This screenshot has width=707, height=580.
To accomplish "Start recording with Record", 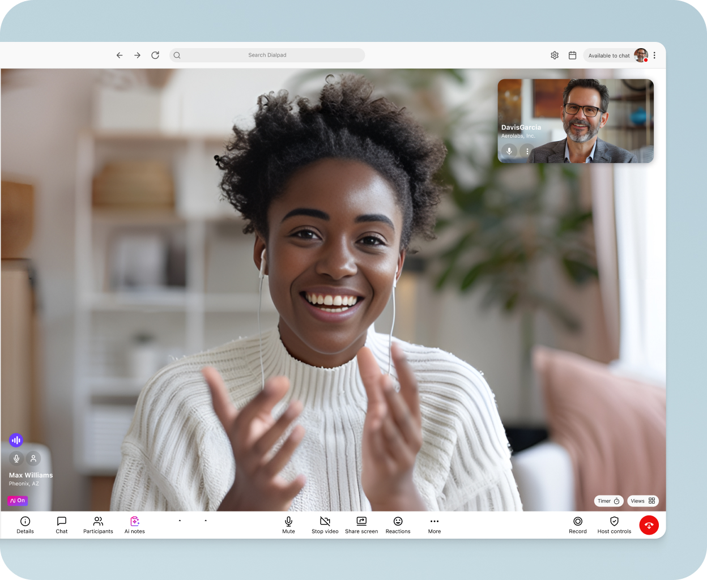I will 578,525.
